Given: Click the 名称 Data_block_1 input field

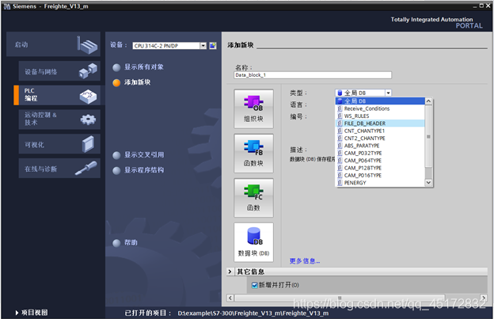Looking at the screenshot, I should click(313, 75).
